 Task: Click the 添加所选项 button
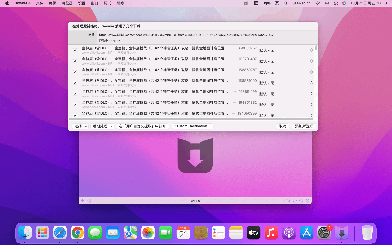(x=304, y=126)
